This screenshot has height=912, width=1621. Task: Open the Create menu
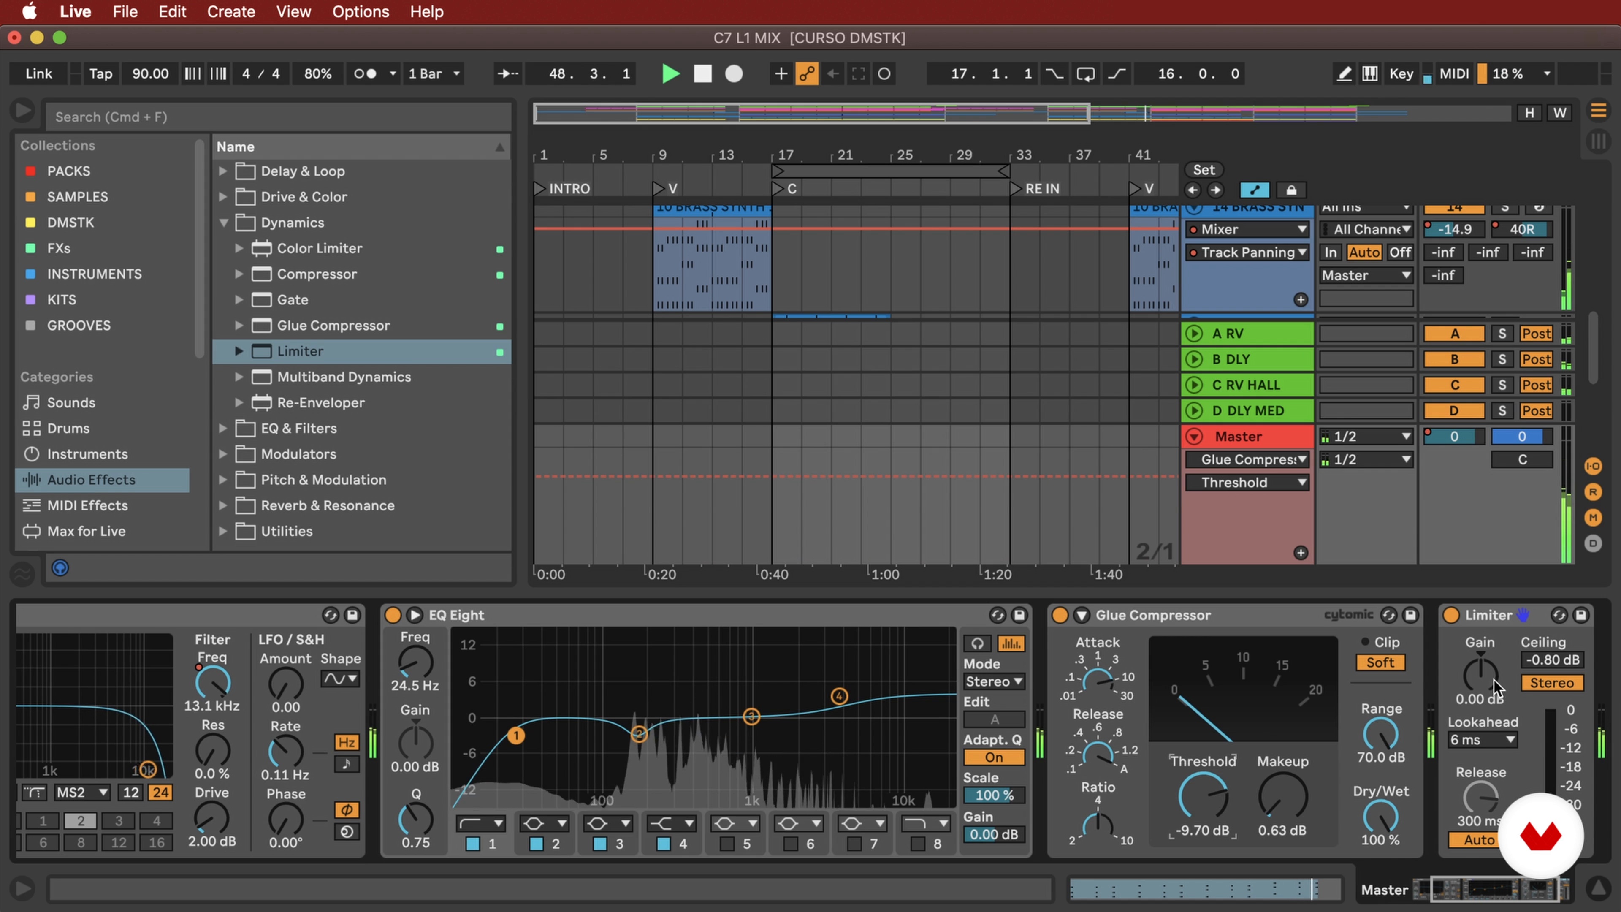click(x=231, y=11)
